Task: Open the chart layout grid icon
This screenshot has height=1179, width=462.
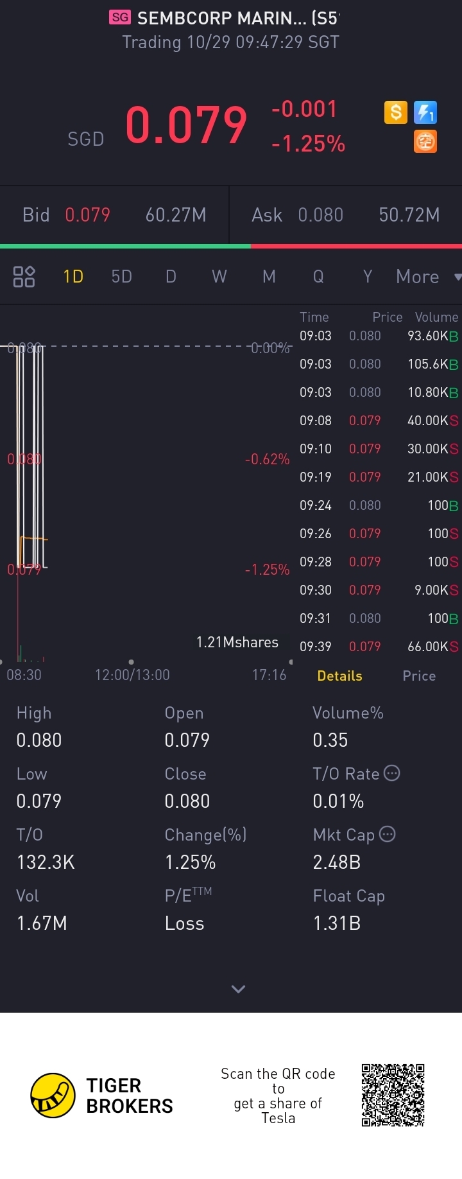Action: pyautogui.click(x=24, y=277)
